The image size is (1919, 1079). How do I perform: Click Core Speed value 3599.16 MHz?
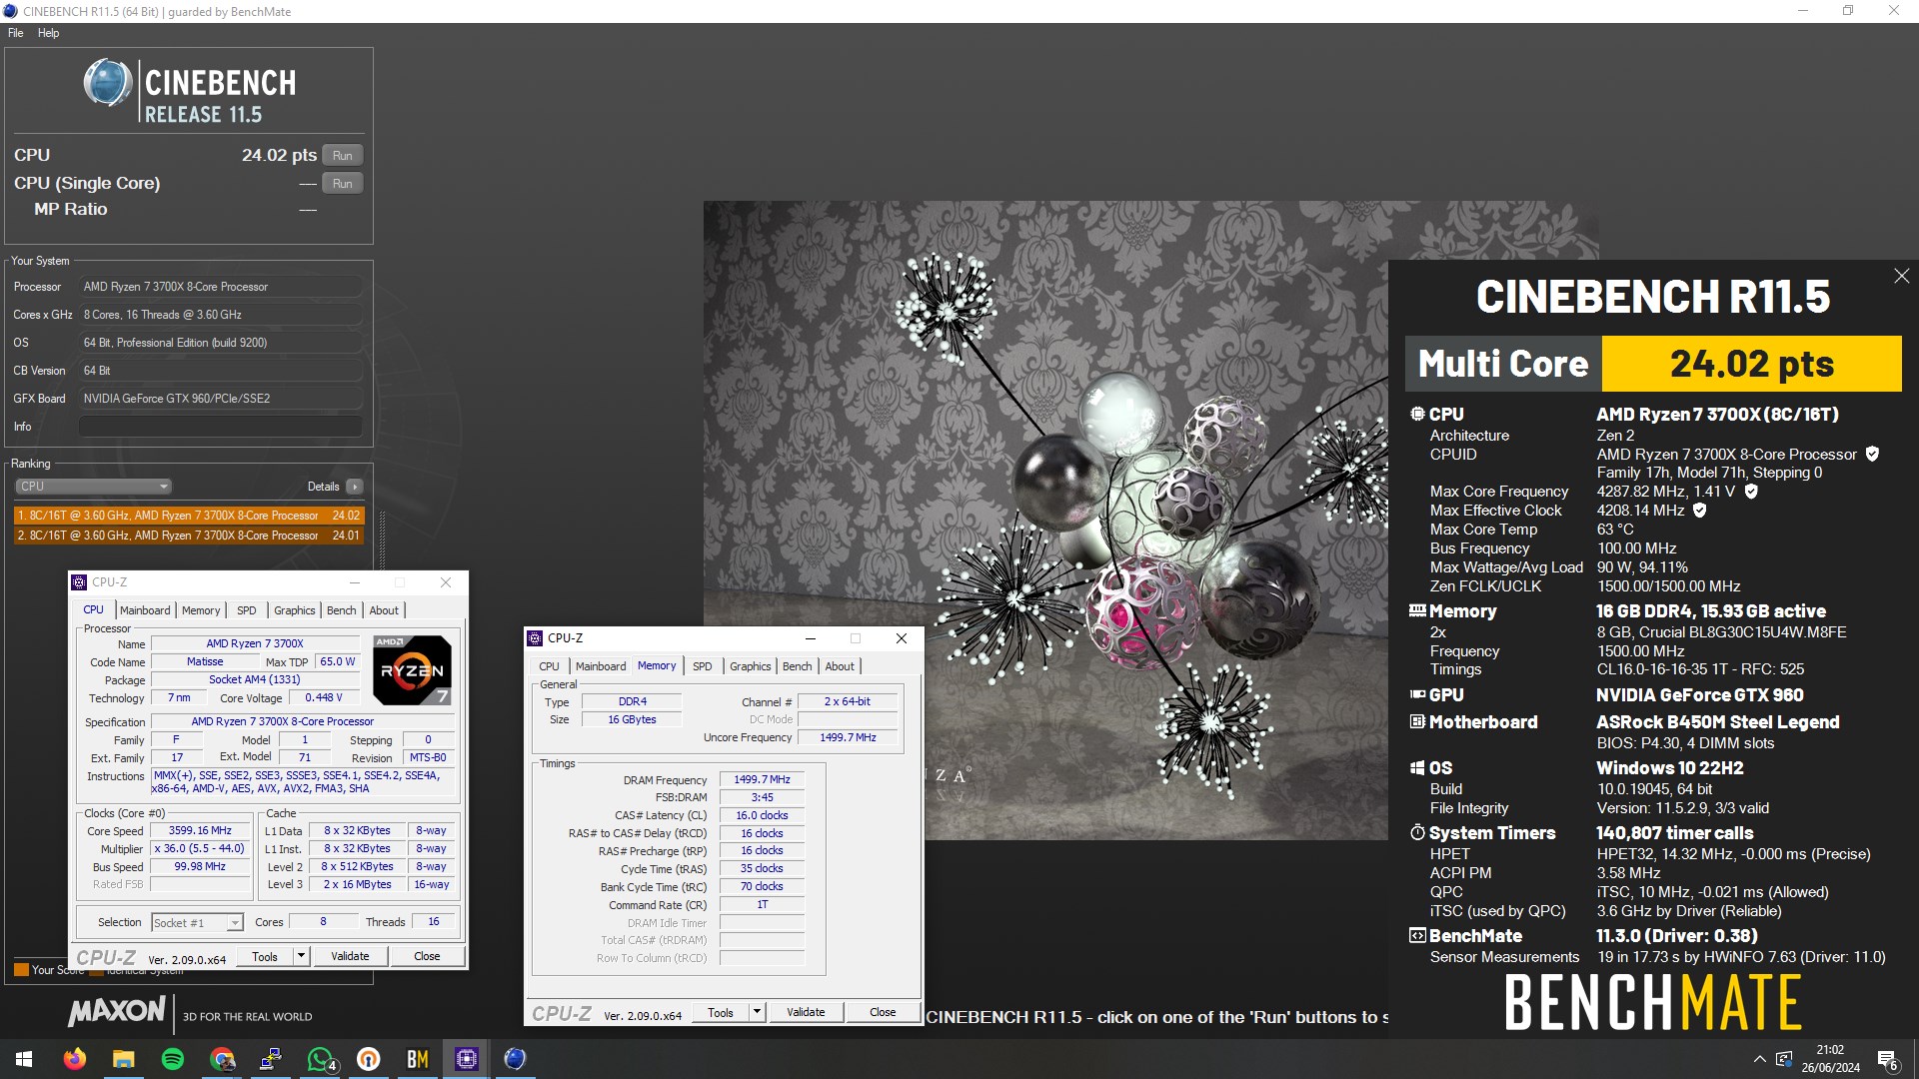pos(200,830)
